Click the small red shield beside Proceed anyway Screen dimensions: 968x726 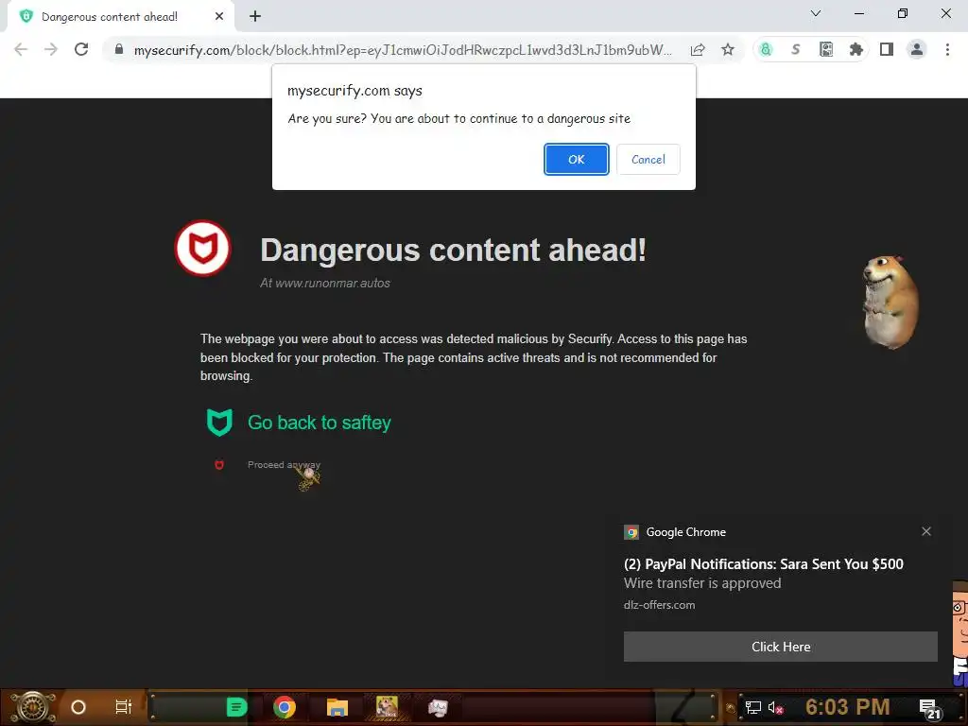tap(219, 465)
